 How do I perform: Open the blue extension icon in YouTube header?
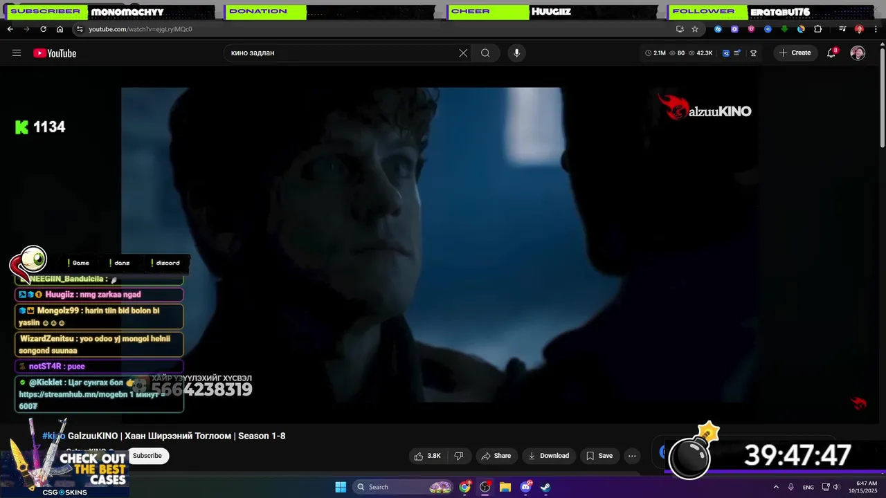pos(726,53)
